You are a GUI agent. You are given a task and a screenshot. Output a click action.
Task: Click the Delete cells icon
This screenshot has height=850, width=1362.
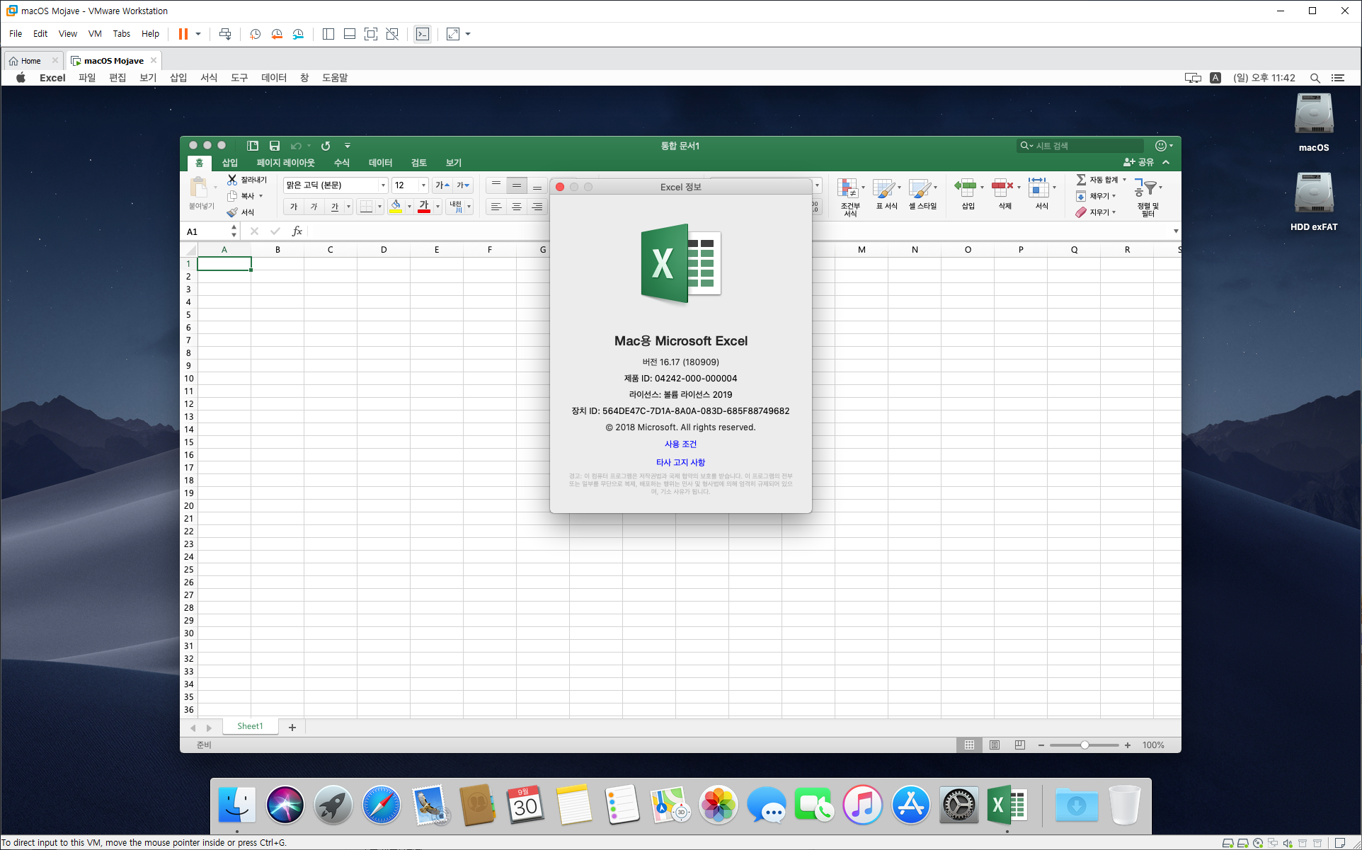(1002, 188)
